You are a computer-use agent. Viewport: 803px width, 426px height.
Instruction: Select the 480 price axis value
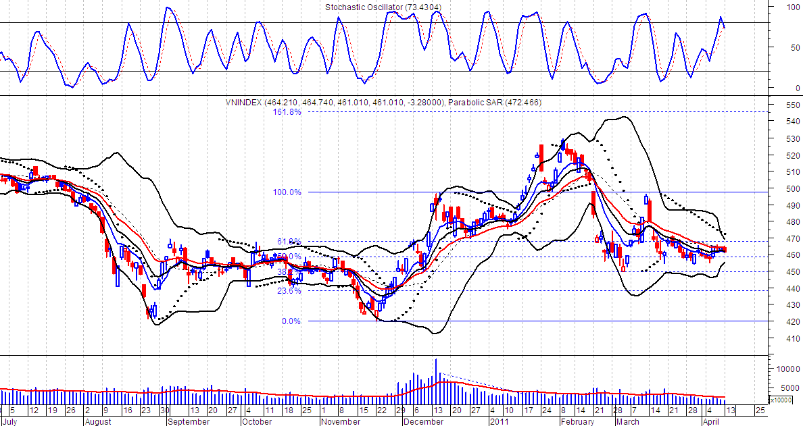[x=793, y=221]
